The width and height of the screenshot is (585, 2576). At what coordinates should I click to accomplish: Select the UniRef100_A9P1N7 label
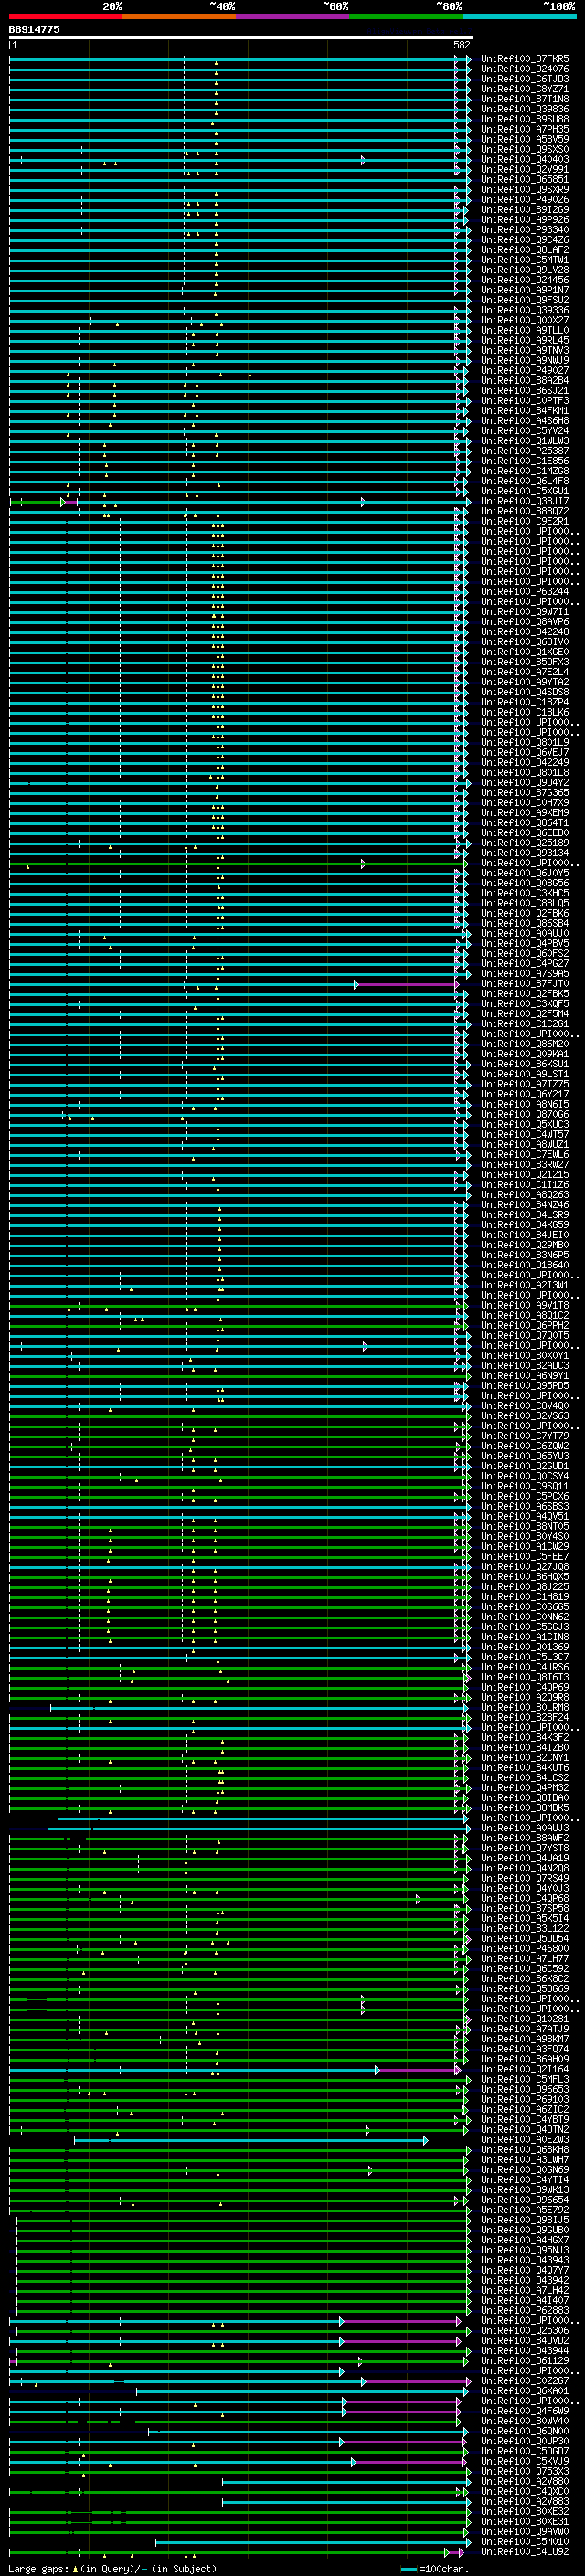[x=525, y=290]
